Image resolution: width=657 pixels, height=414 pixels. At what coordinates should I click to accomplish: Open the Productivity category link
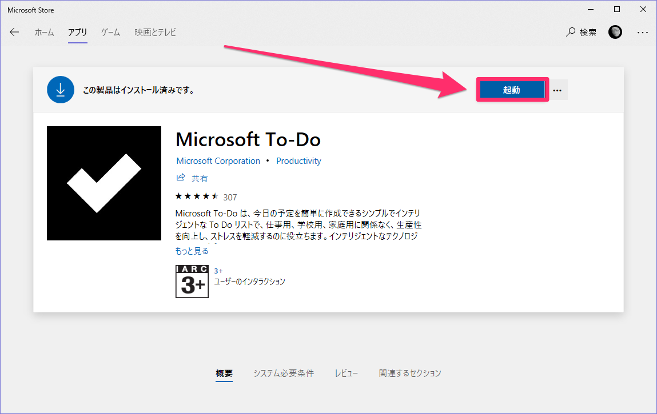tap(298, 160)
